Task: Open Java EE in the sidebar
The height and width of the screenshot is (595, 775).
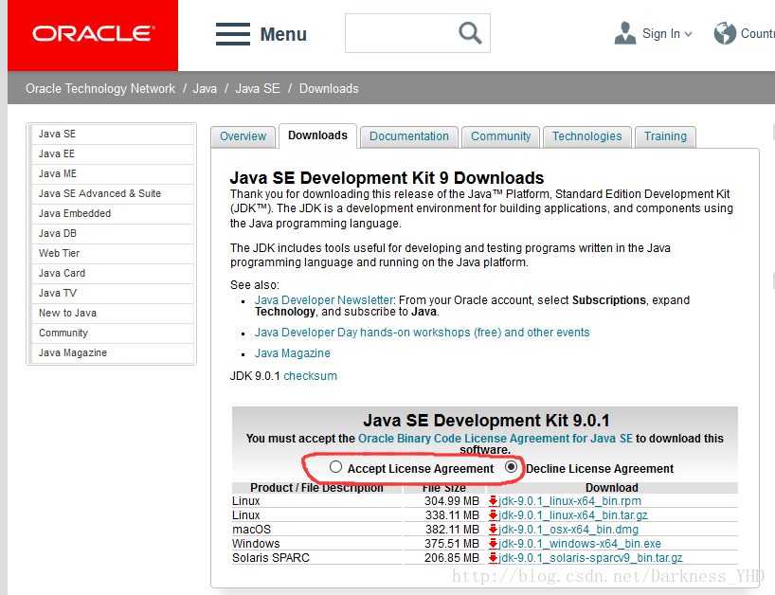Action: point(111,153)
